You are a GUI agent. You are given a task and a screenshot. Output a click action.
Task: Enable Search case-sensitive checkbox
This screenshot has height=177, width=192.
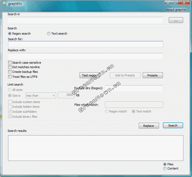click(10, 63)
